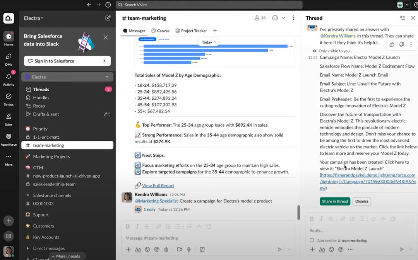
Task: Check Also send to #team-marketing
Action: [x=312, y=240]
